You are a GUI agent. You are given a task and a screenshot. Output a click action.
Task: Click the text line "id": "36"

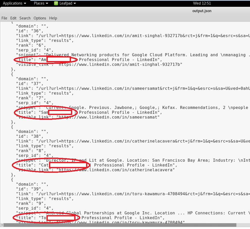(x=30, y=31)
